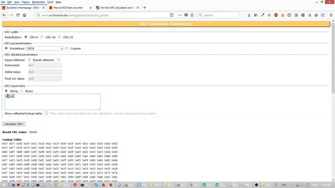Select CRC-32 width radio button
Screen dimensions: 335x188
tap(59, 37)
